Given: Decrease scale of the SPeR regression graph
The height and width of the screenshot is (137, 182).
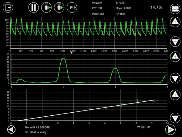Looking at the screenshot, I should [175, 118].
